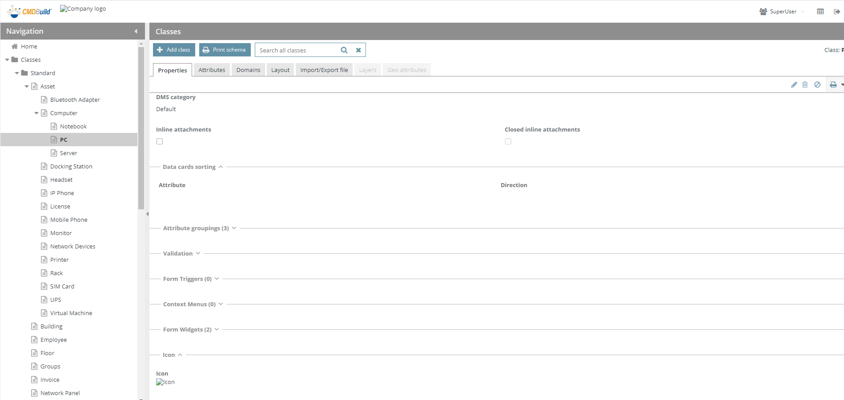844x400 pixels.
Task: Click the disable class circle icon
Action: point(817,84)
